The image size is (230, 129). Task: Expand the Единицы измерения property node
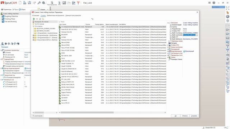point(169,41)
